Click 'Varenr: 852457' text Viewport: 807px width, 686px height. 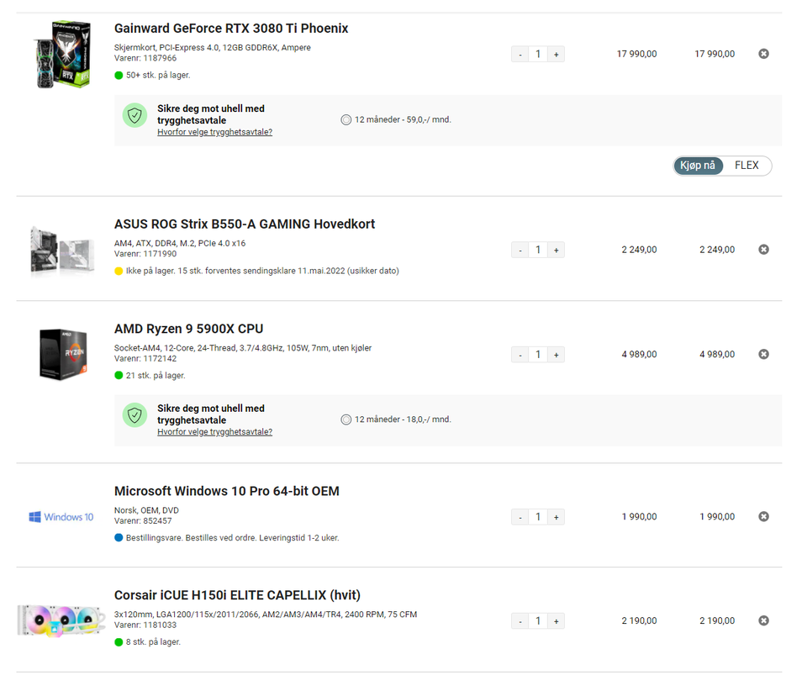click(x=143, y=520)
